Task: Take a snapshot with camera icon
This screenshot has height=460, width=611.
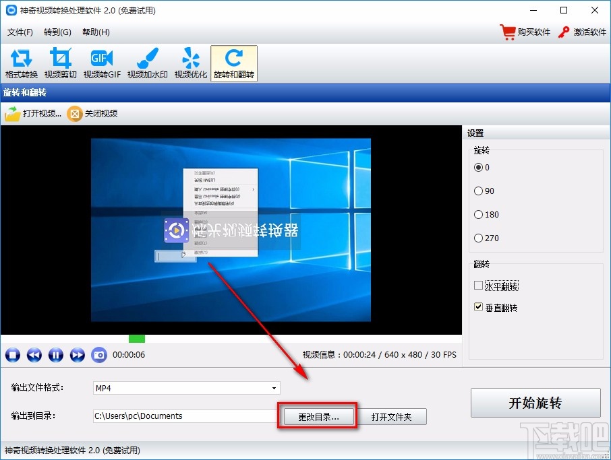Action: 99,355
